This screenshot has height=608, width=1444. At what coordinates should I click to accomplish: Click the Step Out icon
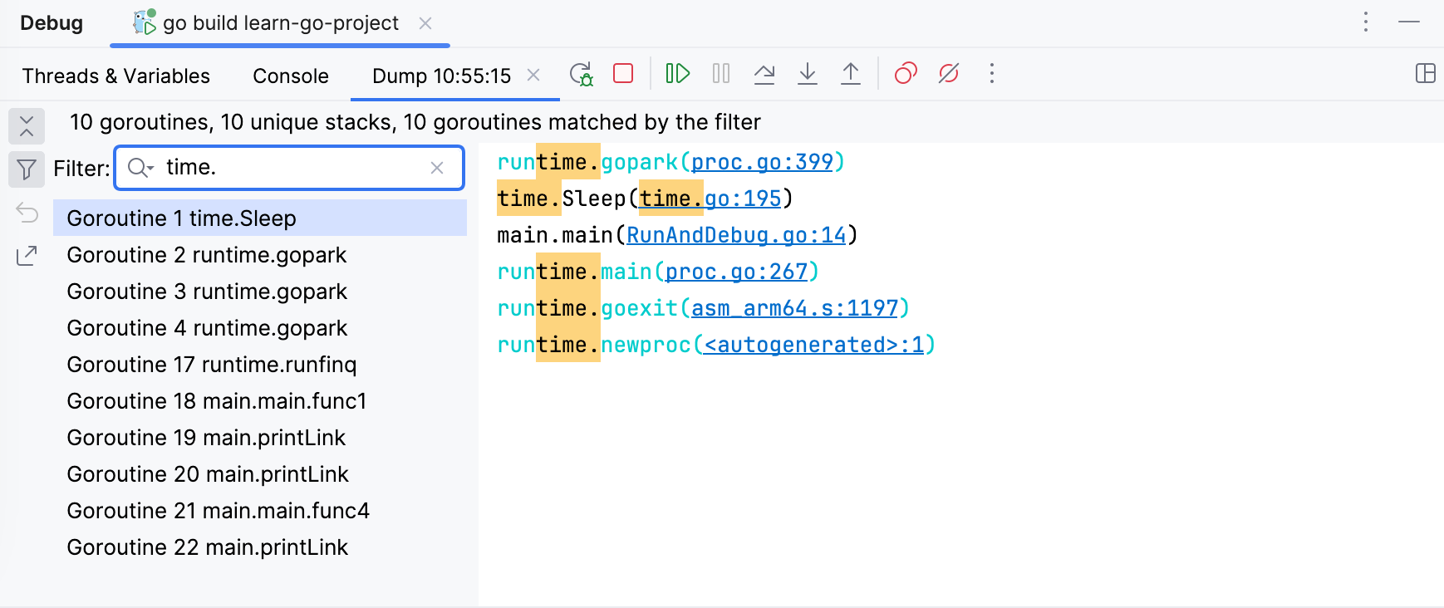(851, 74)
